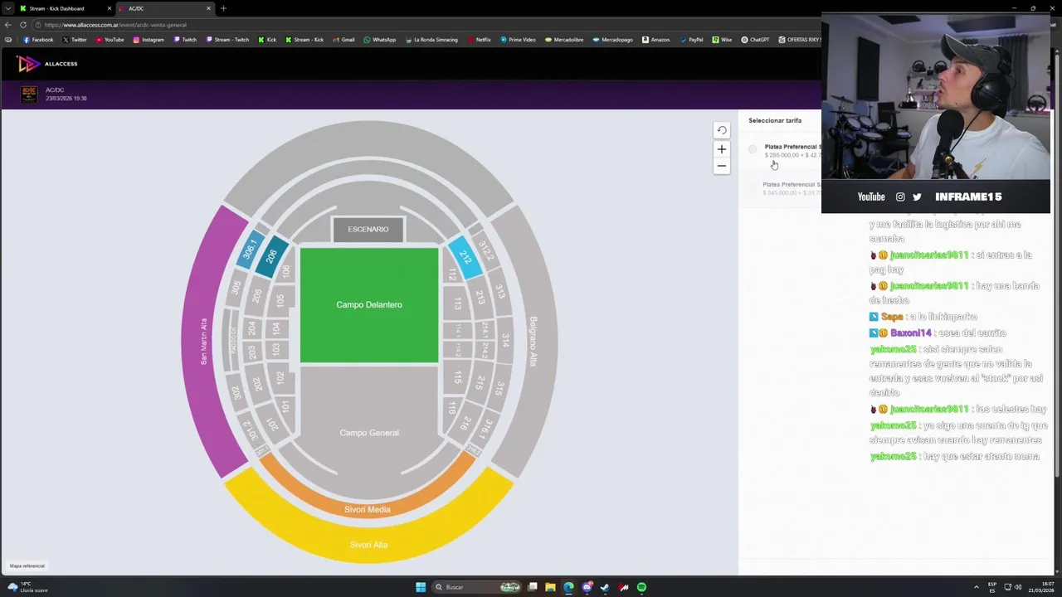Viewport: 1062px width, 597px height.
Task: Open the Wise bookmark
Action: 722,40
